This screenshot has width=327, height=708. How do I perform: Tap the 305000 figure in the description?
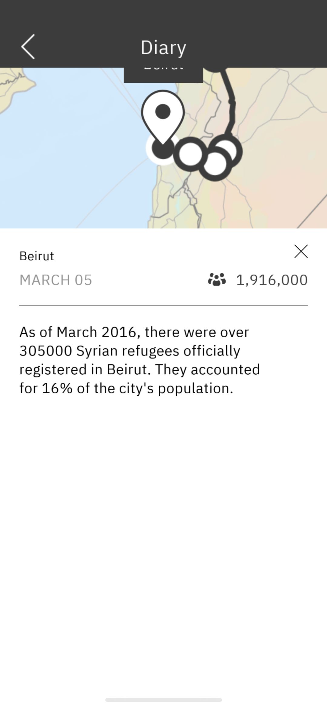coord(46,351)
